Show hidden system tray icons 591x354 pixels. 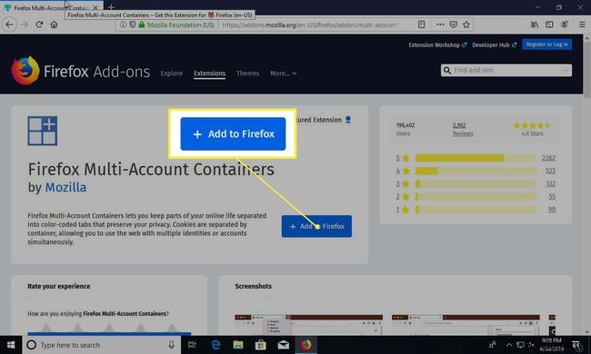point(509,345)
